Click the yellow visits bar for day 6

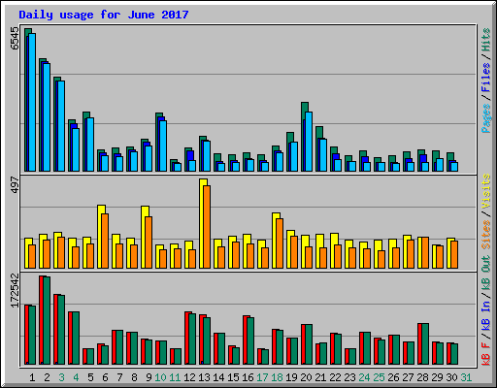pos(100,237)
